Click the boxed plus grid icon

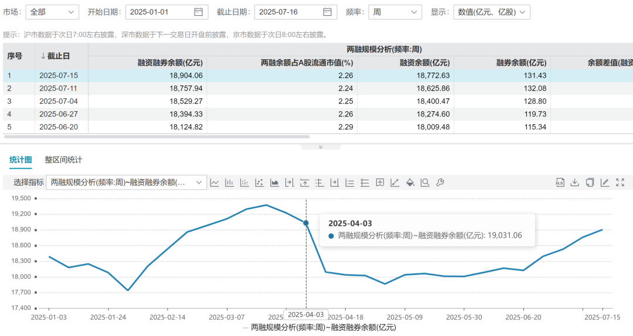(380, 183)
